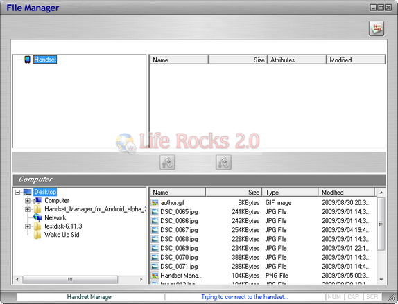Click the GIF image type cell
Image resolution: width=398 pixels, height=304 pixels.
click(278, 203)
